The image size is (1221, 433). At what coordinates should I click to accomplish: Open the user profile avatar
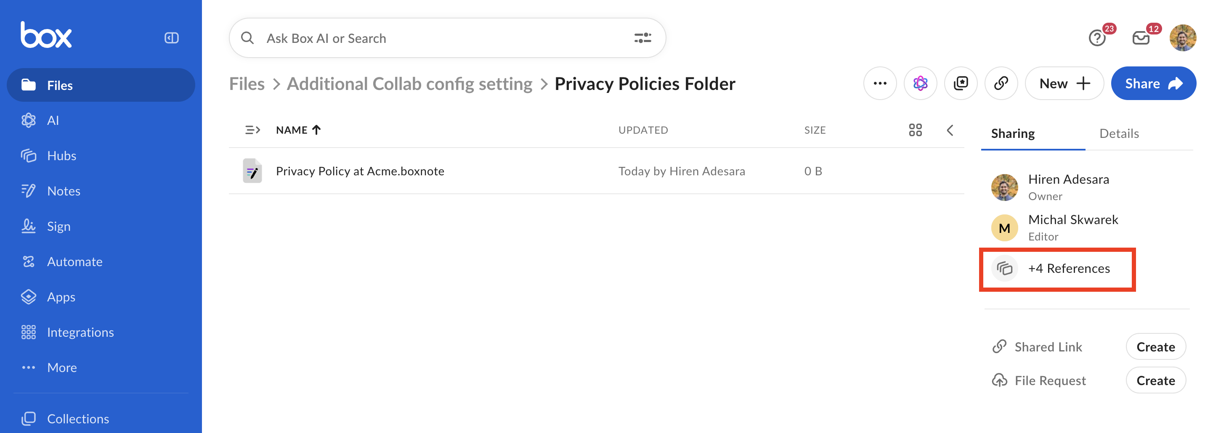coord(1182,38)
